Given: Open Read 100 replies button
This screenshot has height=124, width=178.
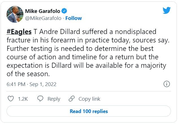Looking at the screenshot, I should coord(89,111).
